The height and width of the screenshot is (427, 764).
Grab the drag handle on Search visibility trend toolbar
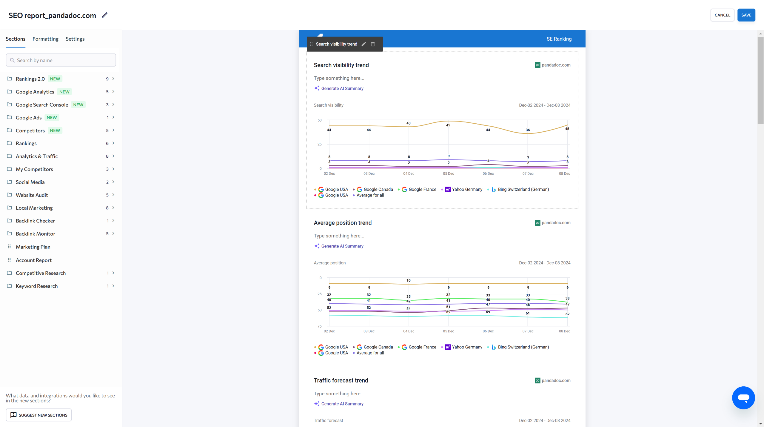[x=311, y=44]
